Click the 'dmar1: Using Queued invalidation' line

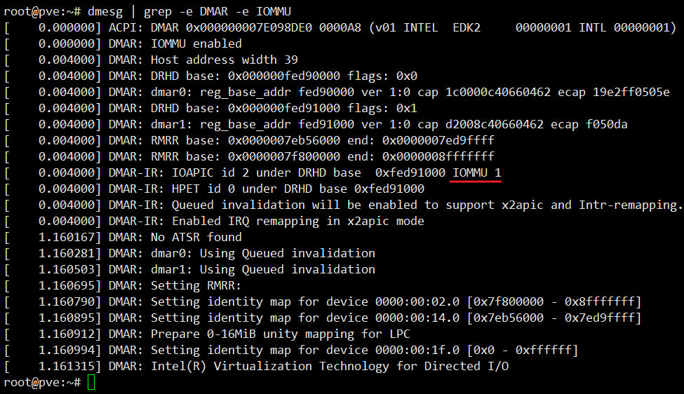tap(241, 269)
